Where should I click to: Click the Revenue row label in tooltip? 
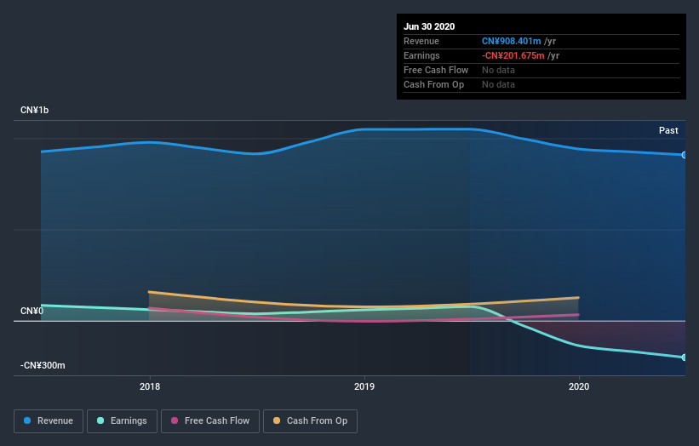pos(421,41)
